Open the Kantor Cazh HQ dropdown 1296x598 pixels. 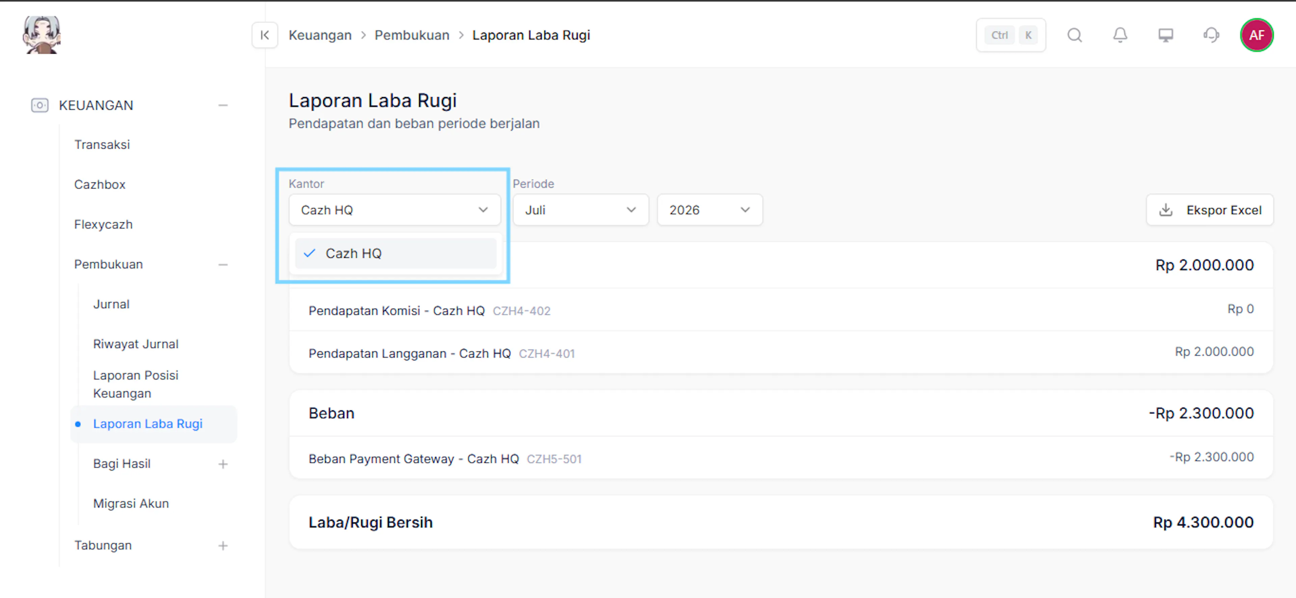pos(395,210)
